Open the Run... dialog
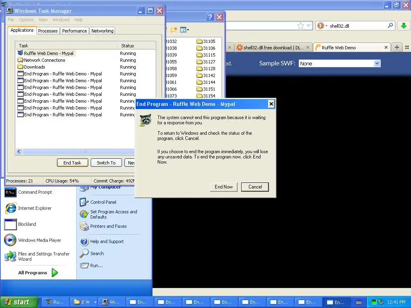 coord(91,265)
